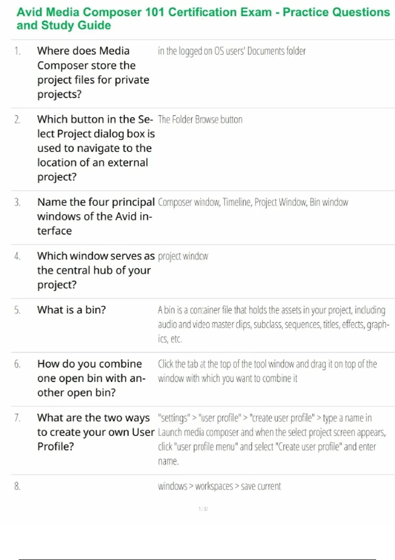Click the answer mentioning the Documents folder
This screenshot has height=560, width=395.
[x=232, y=51]
